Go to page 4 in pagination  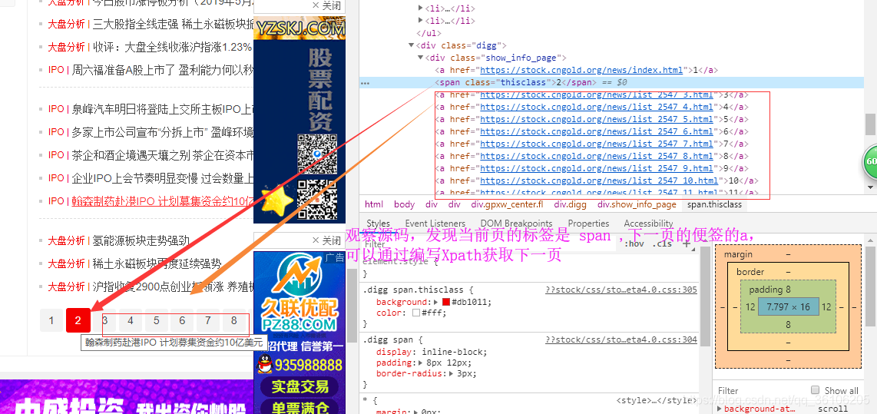[x=131, y=320]
